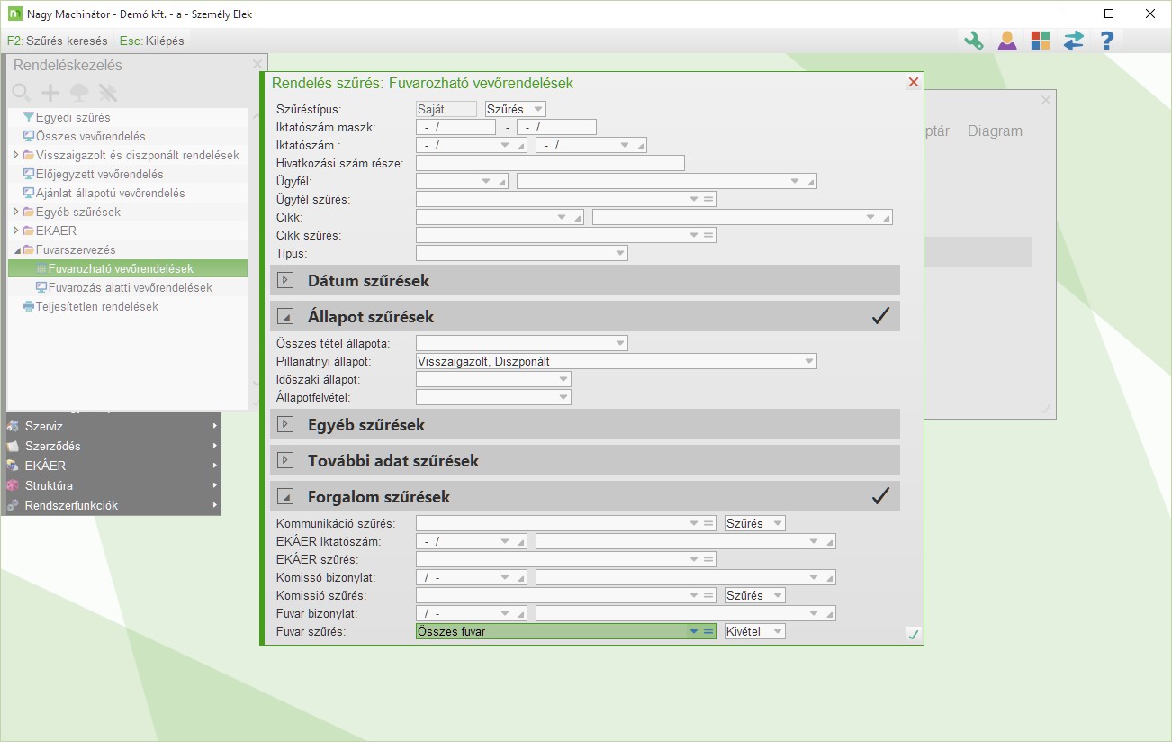
Task: Click the pin icon in Rendeléskezelés toolbar
Action: (x=108, y=92)
